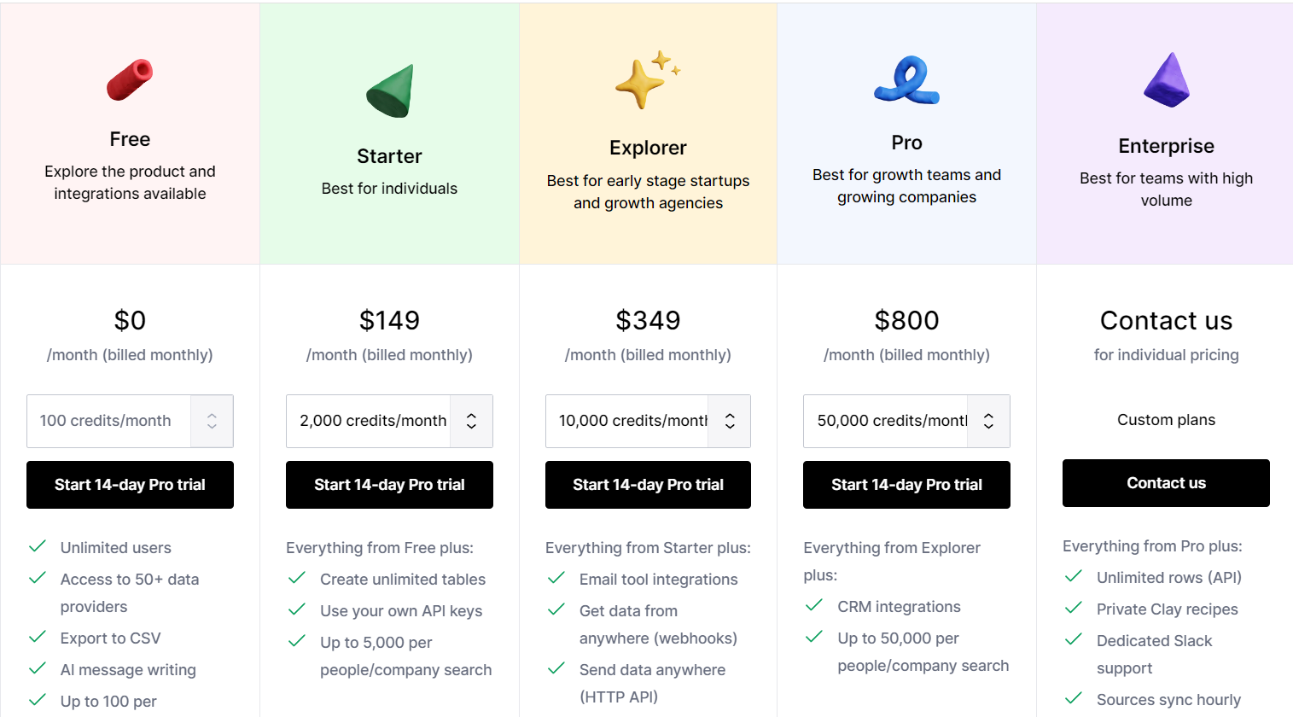Click the 100 credits/month stepper arrows

(x=212, y=421)
